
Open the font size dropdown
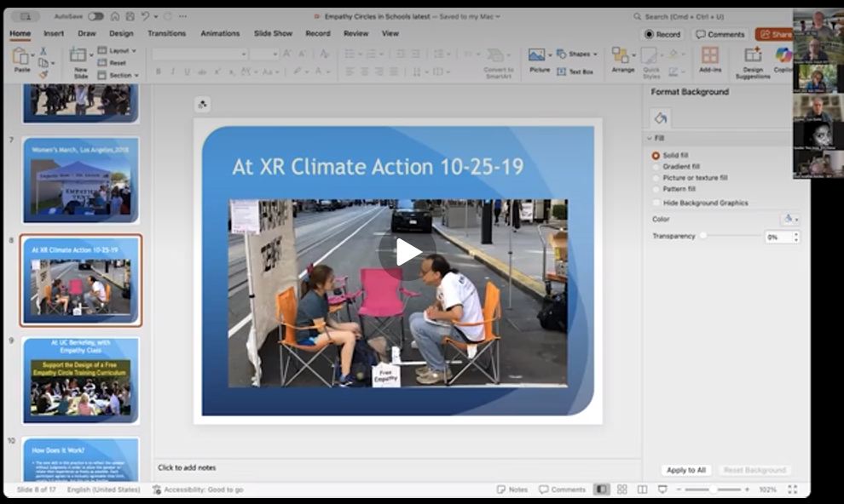pos(264,54)
